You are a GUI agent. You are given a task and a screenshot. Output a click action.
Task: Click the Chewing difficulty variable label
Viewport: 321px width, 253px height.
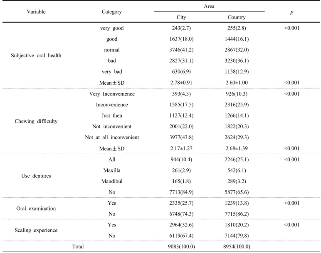36,121
